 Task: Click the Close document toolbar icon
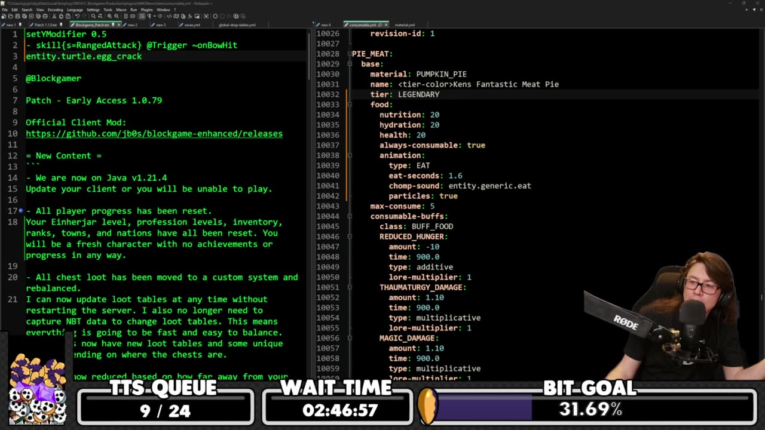tap(31, 16)
